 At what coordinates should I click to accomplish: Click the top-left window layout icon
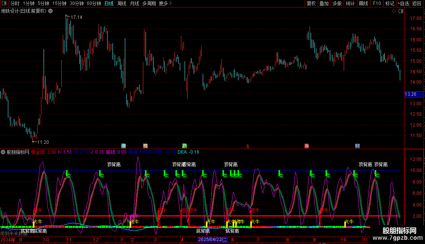coord(5,3)
